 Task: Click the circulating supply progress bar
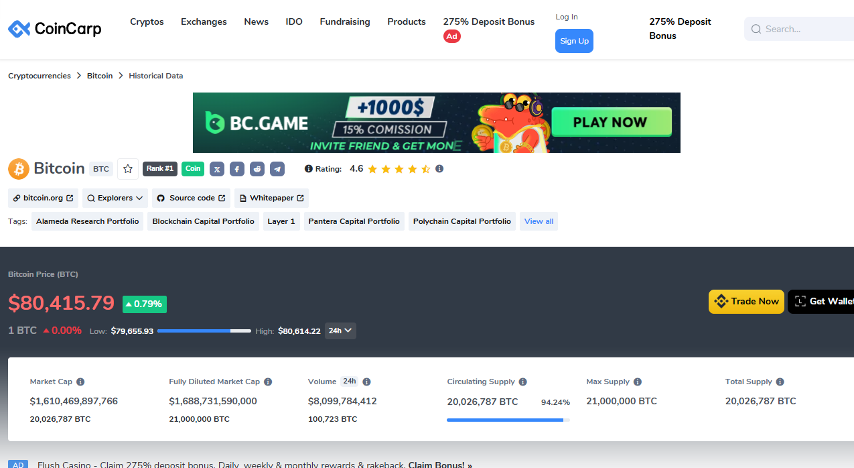508,420
